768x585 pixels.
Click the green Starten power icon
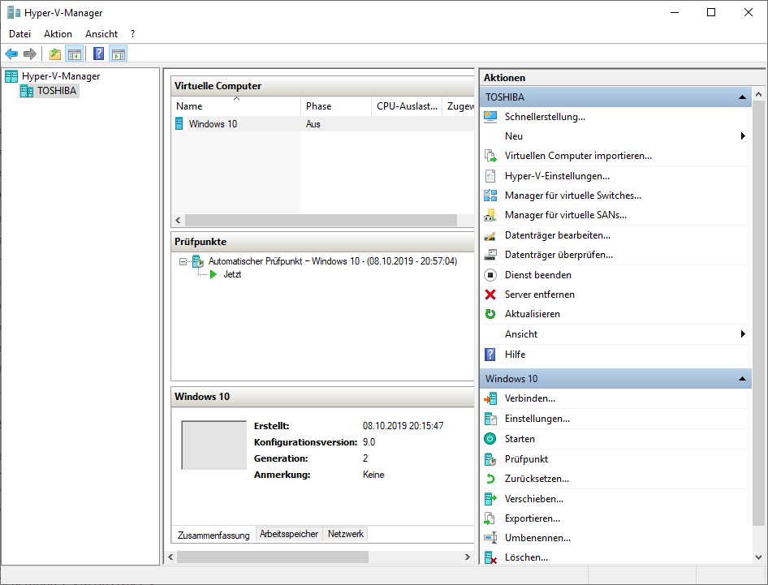click(490, 439)
